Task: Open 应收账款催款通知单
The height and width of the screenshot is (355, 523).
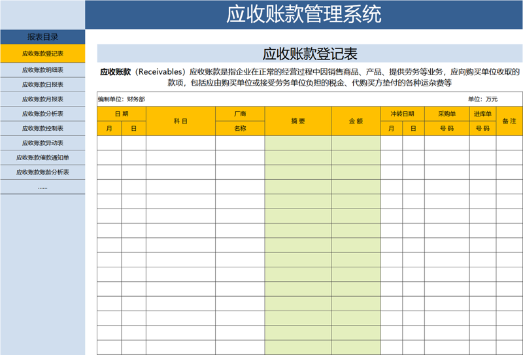Action: click(42, 158)
